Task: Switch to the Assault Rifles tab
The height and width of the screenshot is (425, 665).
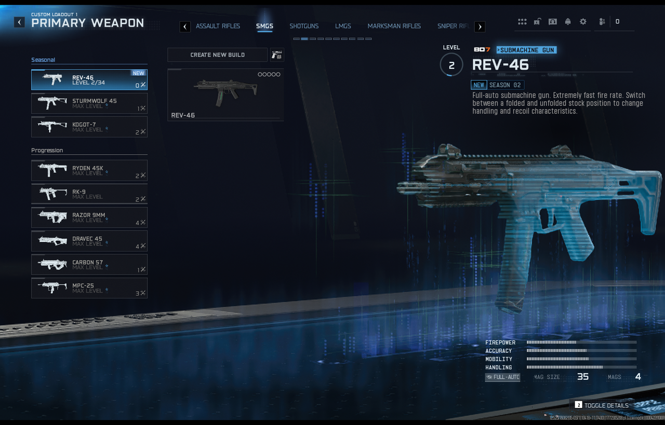Action: 218,26
